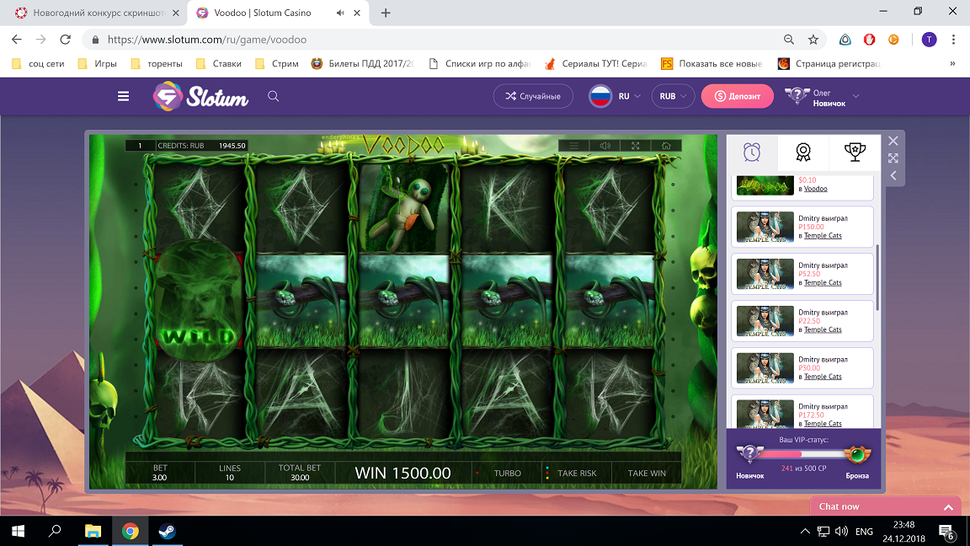Screen dimensions: 970x546
Task: Expand the Олег Новичок user menu
Action: click(x=856, y=96)
